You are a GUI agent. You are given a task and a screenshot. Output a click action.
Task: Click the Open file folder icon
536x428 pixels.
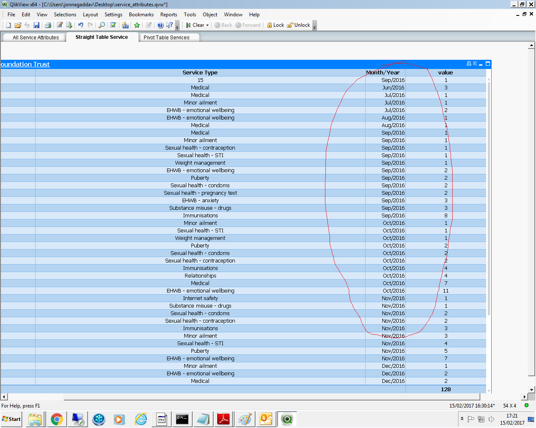coord(18,25)
